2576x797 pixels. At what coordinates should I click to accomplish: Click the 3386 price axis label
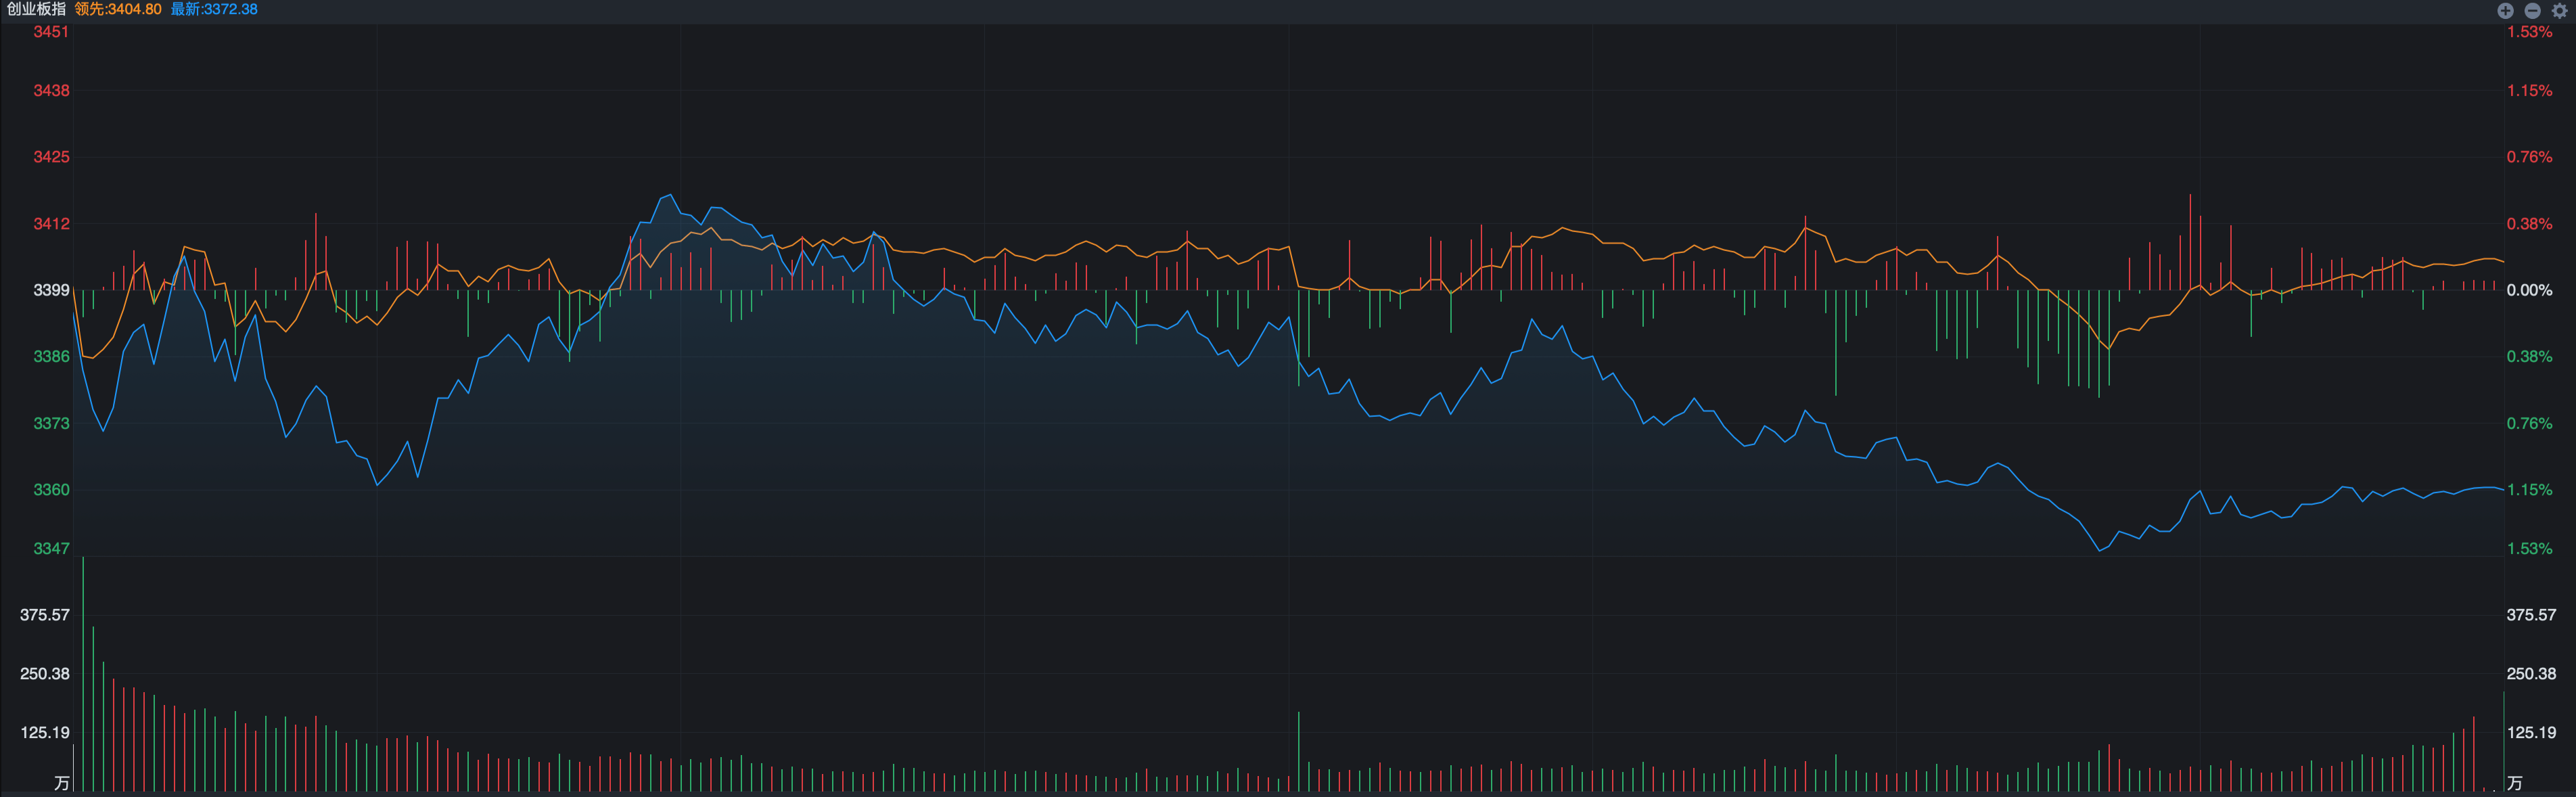(52, 356)
